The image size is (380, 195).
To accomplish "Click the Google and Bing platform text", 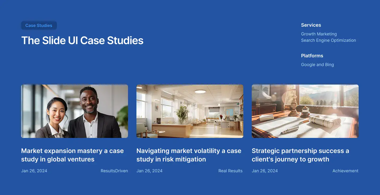I will tap(317, 64).
